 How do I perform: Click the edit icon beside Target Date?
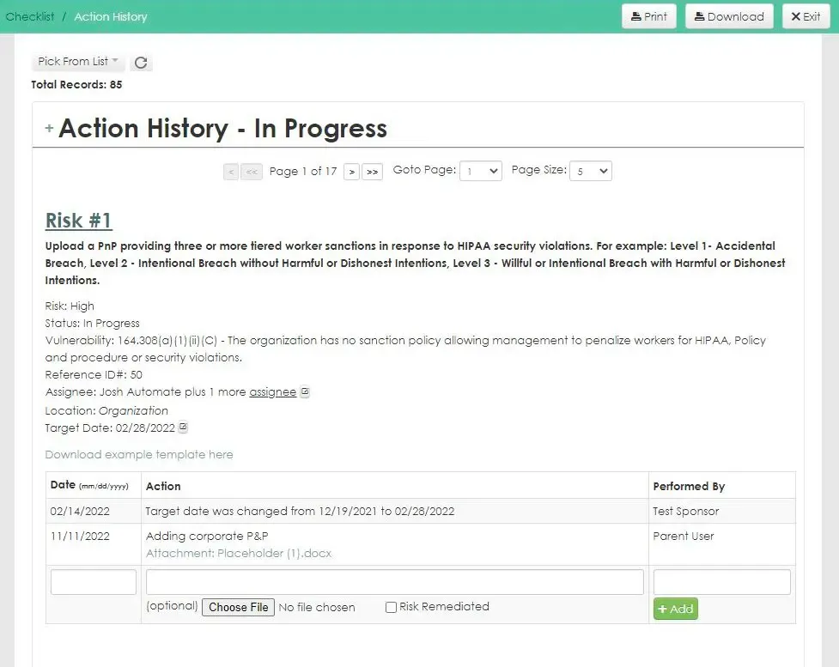coord(183,427)
